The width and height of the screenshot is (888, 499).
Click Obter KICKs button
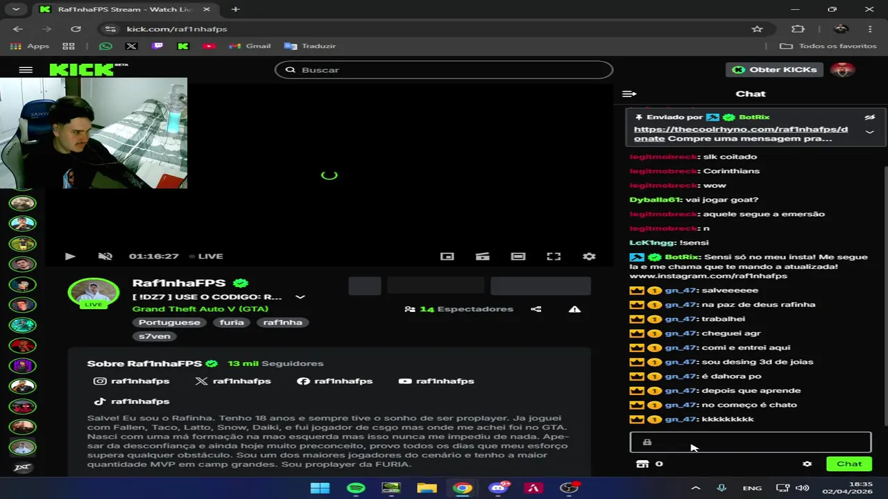[x=775, y=69]
